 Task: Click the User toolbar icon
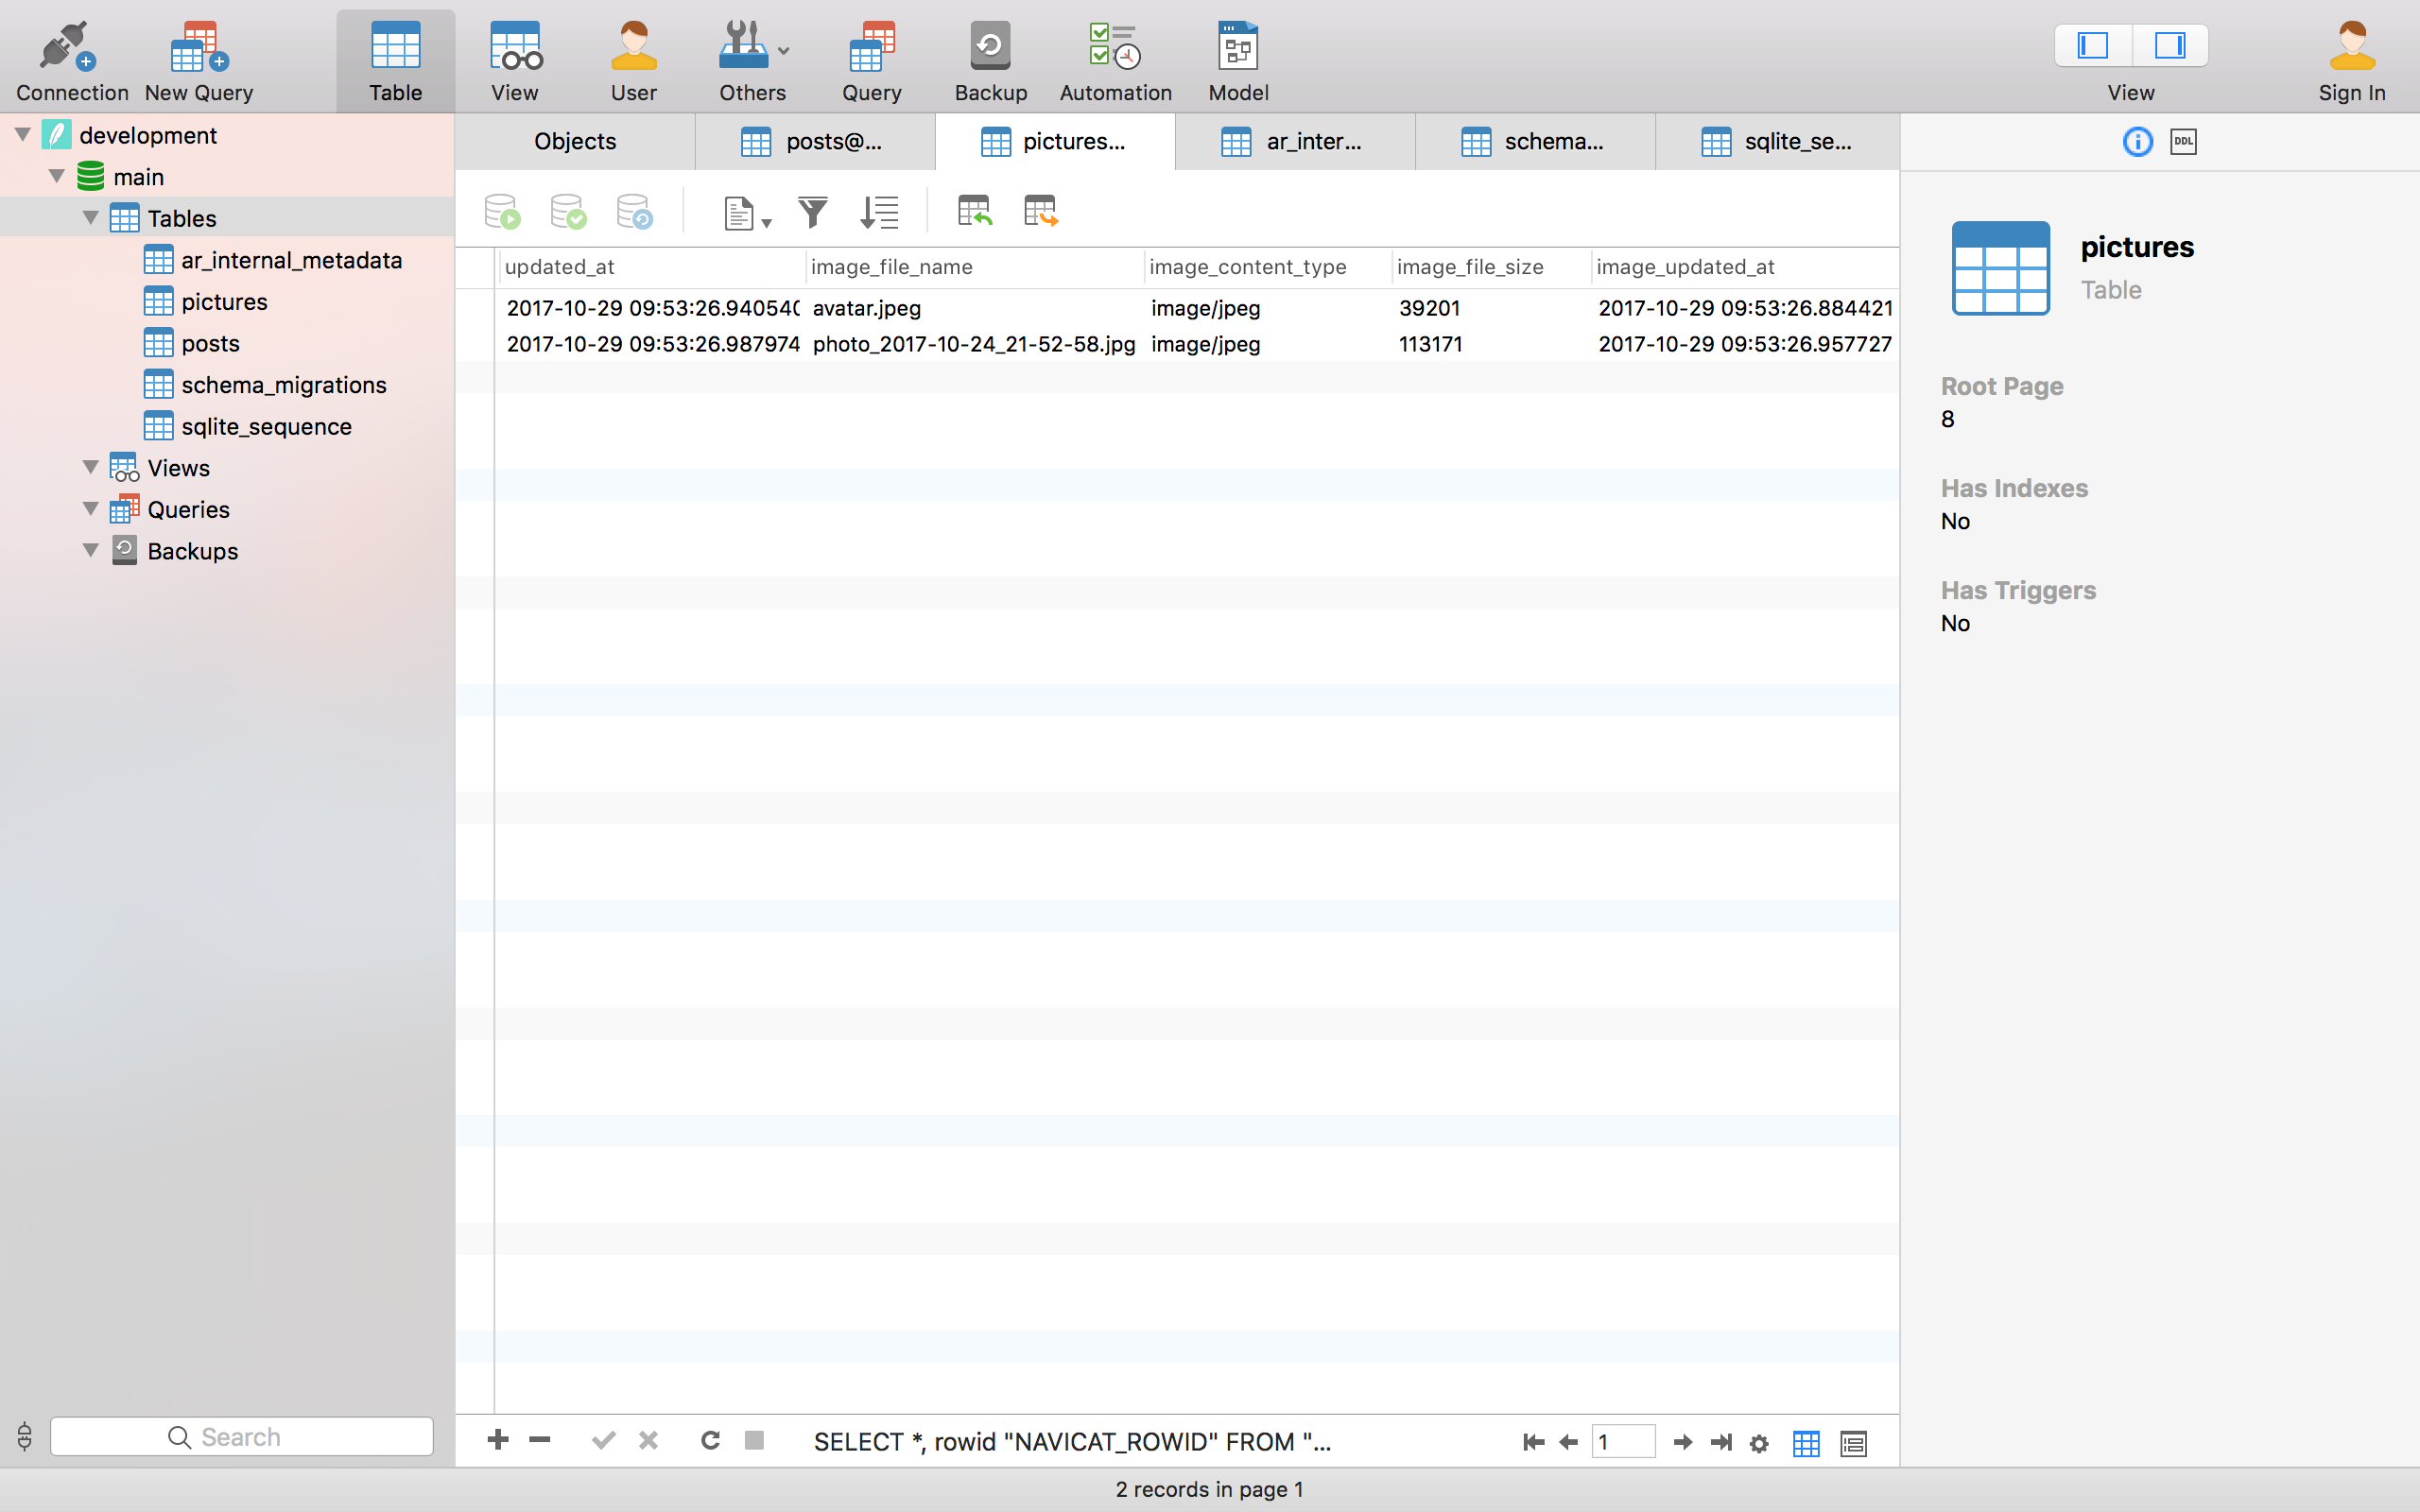pos(634,60)
